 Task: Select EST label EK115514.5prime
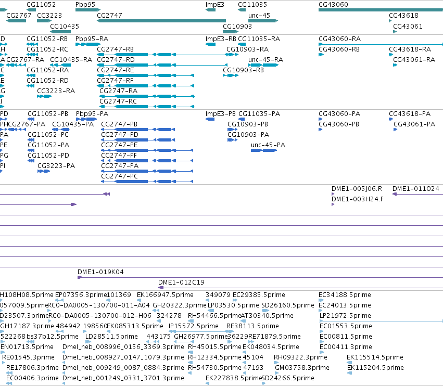pos(375,357)
